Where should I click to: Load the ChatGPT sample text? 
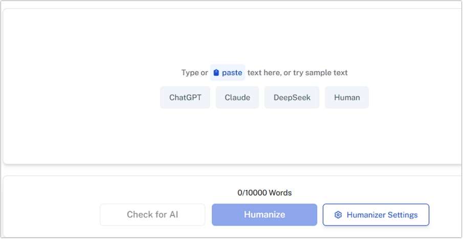pos(185,98)
